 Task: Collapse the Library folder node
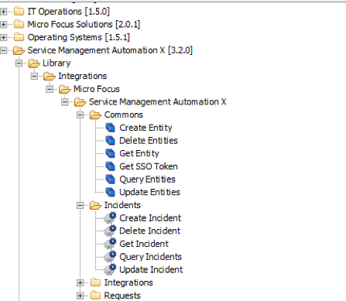[x=19, y=63]
